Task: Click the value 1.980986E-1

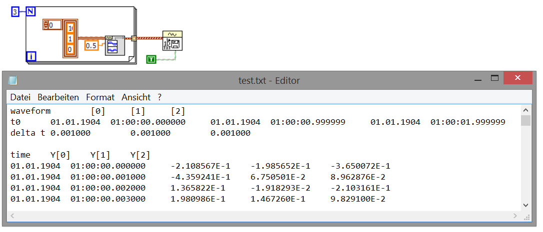Action: point(198,199)
